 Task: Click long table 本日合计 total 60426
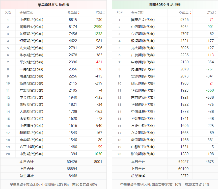click(x=72, y=162)
